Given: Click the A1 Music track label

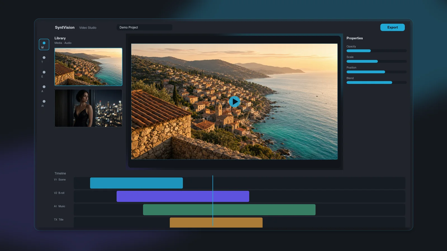Looking at the screenshot, I should click(60, 206).
